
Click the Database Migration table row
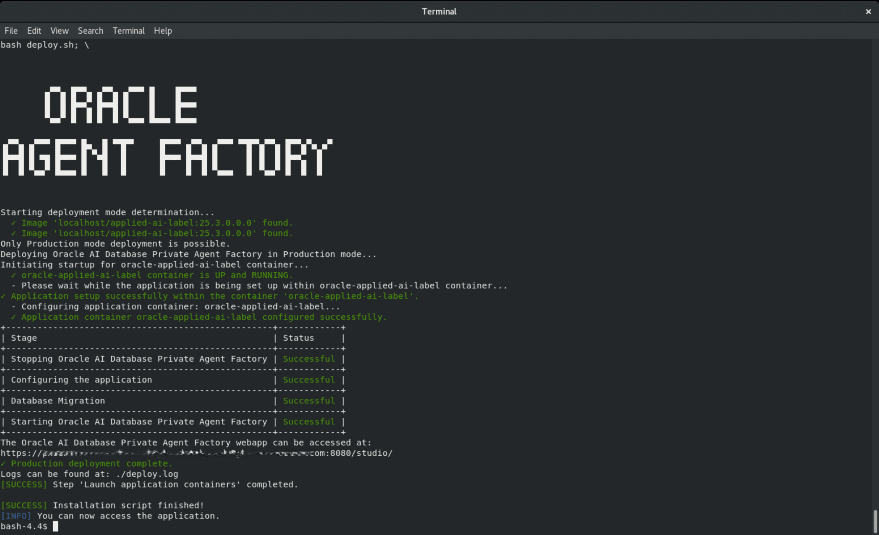click(58, 401)
